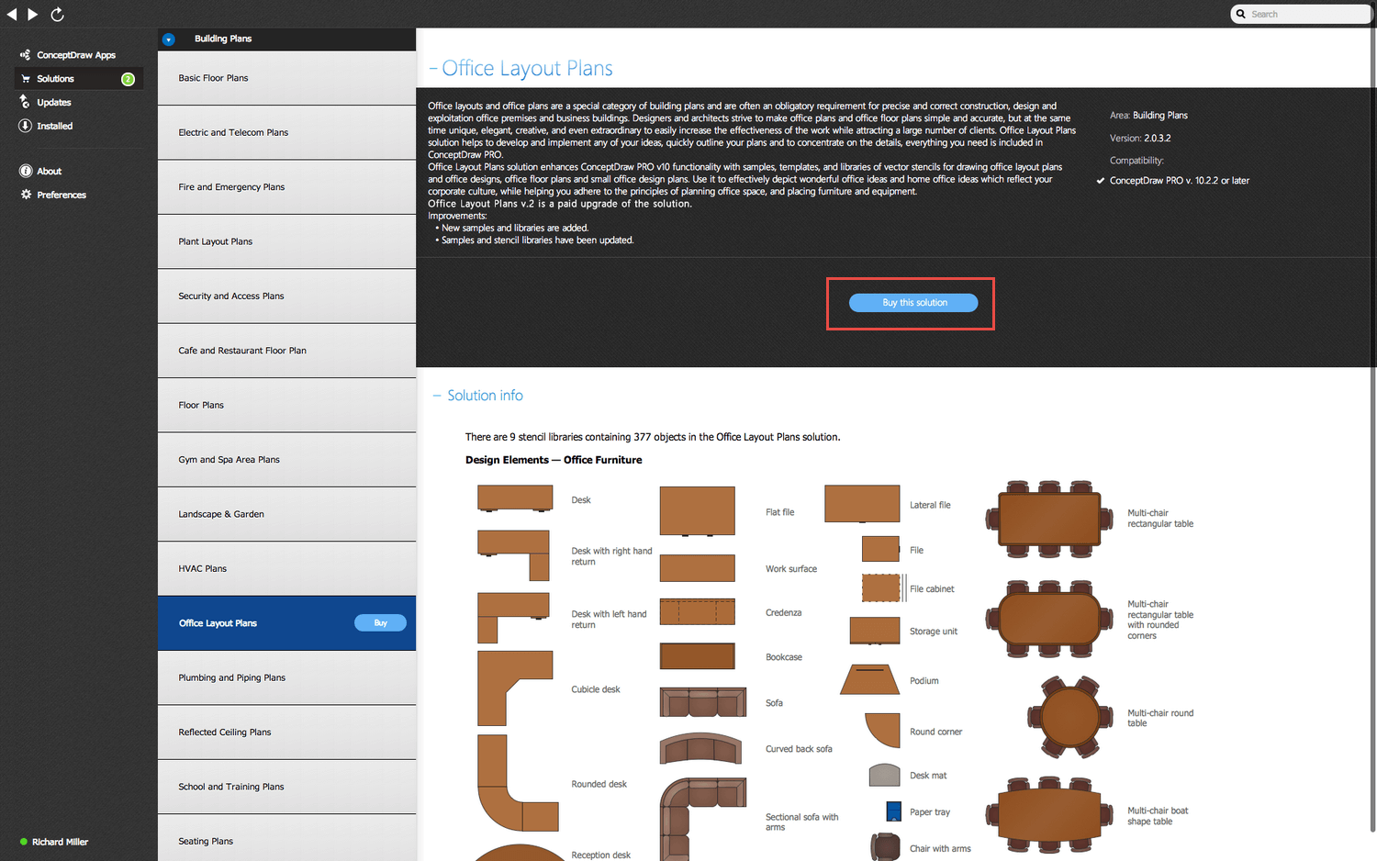
Task: Click the Desk with right hand return thumbnail
Action: pos(513,555)
